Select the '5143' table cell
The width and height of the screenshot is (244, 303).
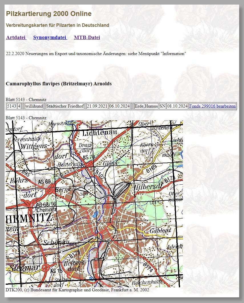tap(12, 106)
